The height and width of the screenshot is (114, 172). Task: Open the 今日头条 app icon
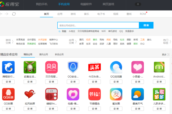(95, 67)
